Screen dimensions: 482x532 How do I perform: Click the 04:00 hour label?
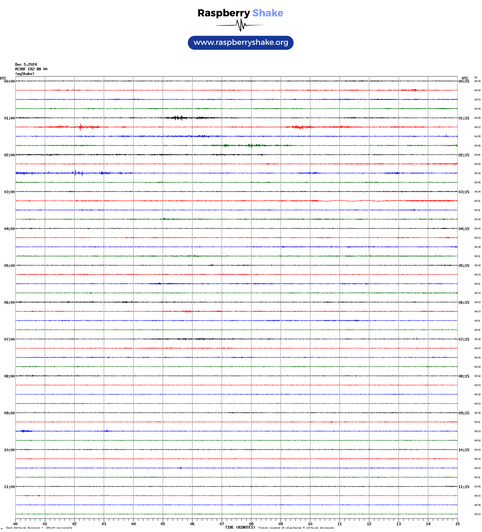click(x=10, y=229)
